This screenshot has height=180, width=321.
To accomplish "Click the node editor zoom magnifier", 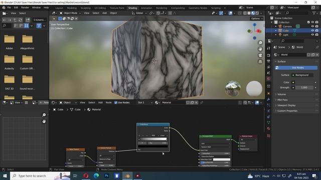I will tap(44, 115).
